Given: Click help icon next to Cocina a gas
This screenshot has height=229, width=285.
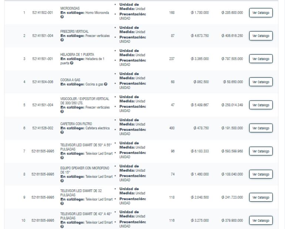Looking at the screenshot, I should [x=106, y=84].
